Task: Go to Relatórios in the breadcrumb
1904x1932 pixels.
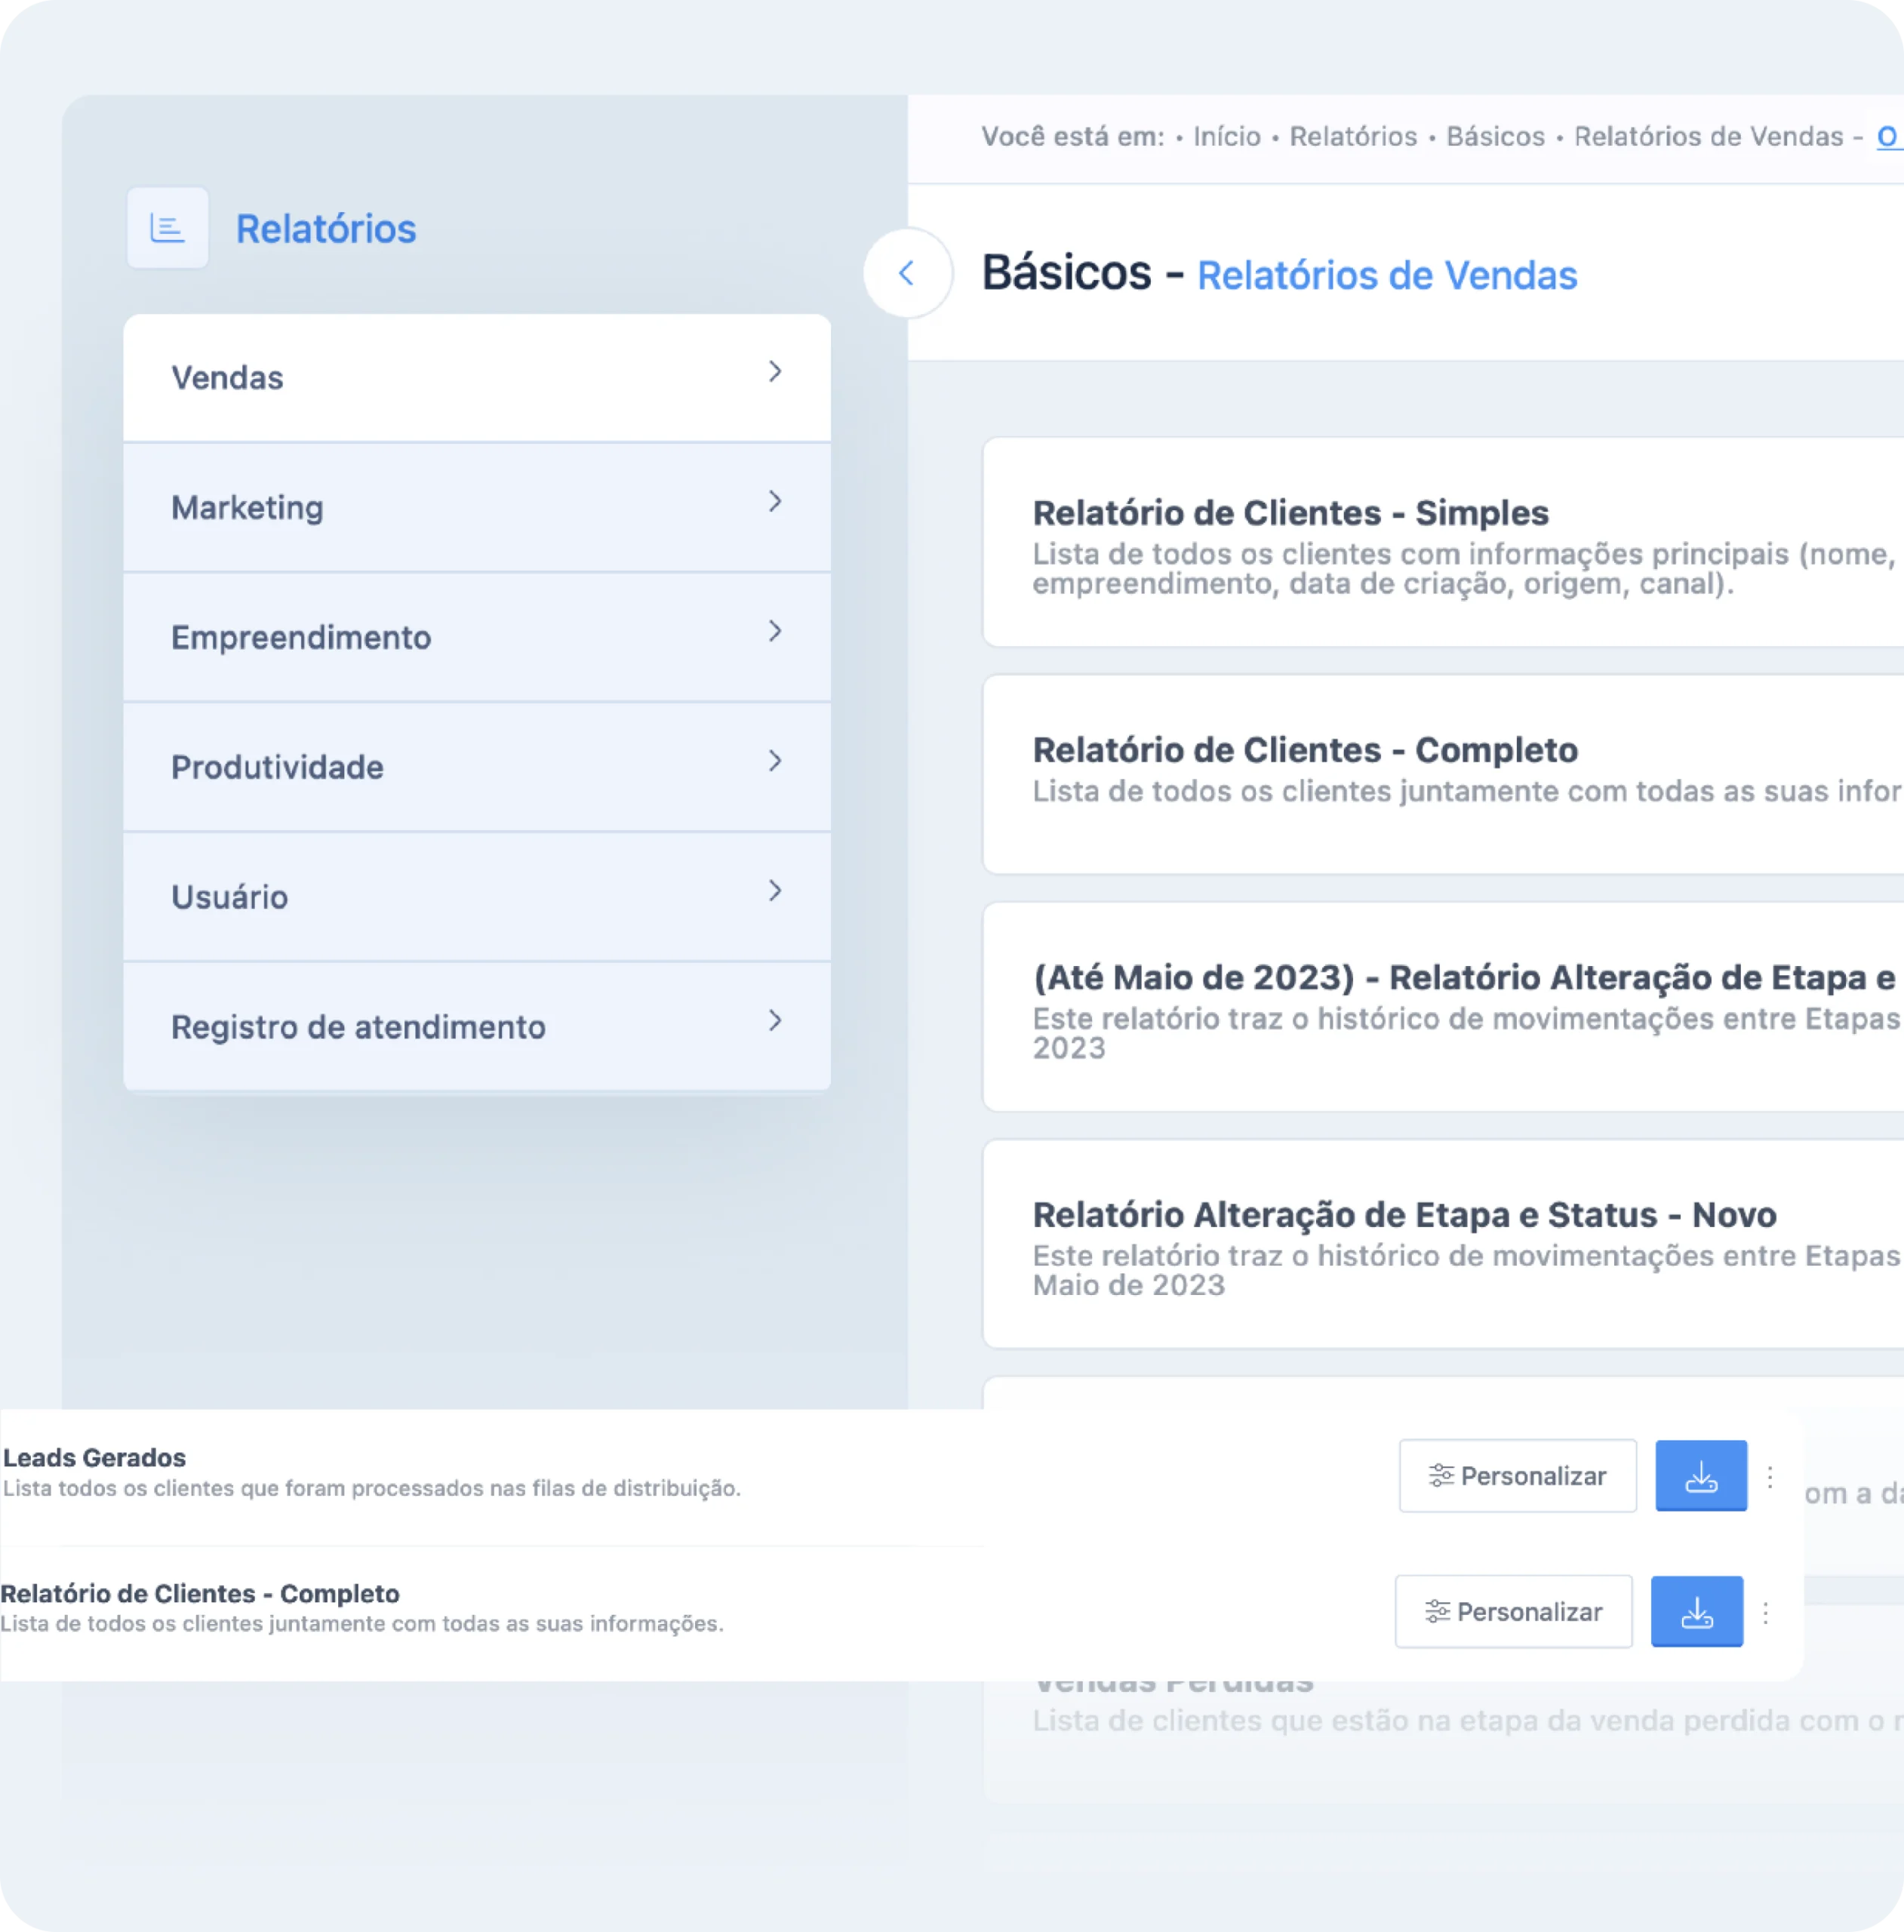Action: [1353, 137]
